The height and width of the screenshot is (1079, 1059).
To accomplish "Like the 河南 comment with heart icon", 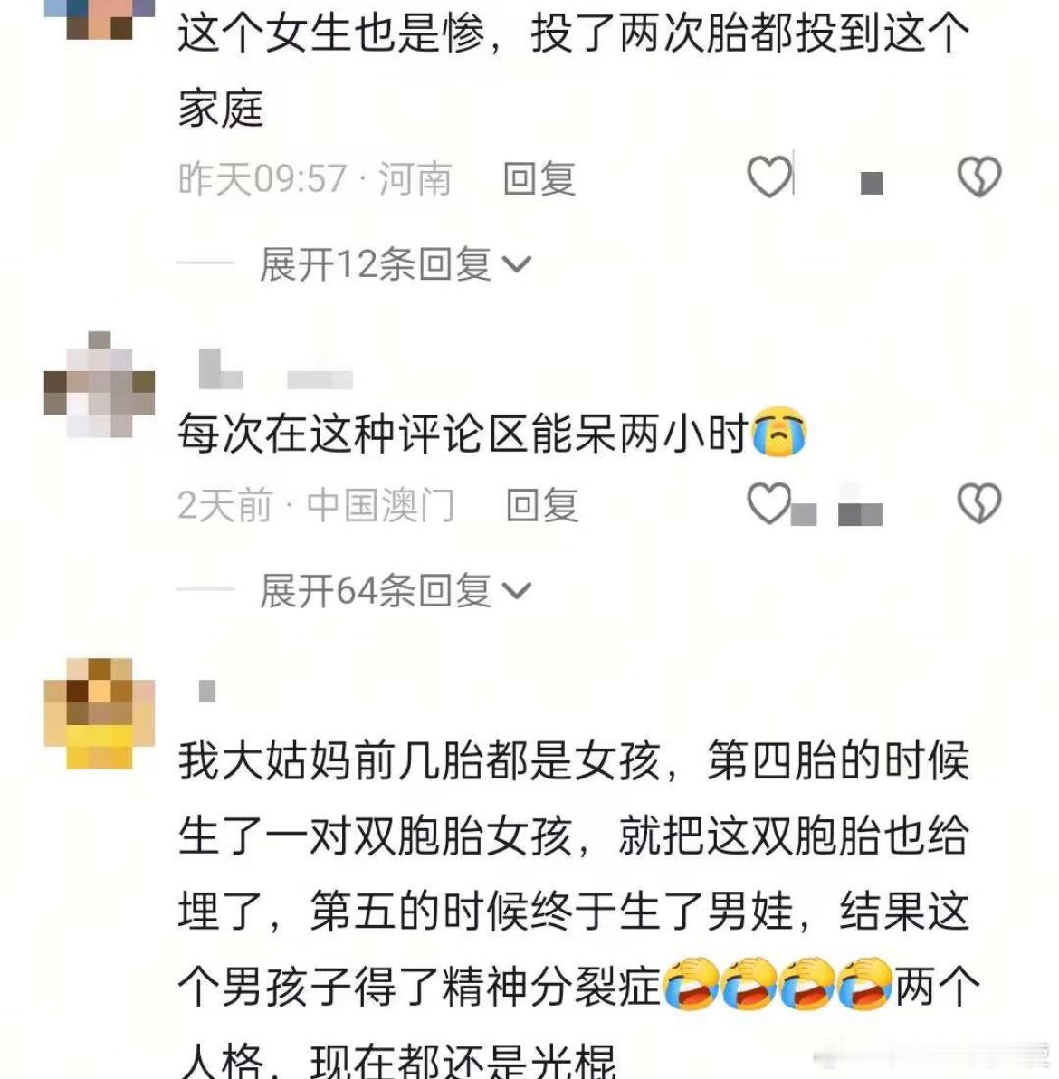I will tap(769, 177).
